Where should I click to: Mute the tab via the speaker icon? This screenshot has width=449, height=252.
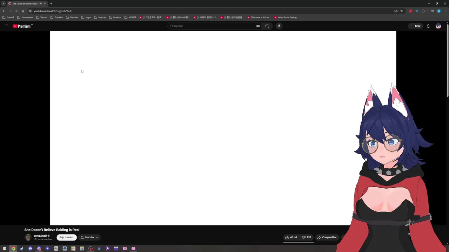(x=41, y=3)
